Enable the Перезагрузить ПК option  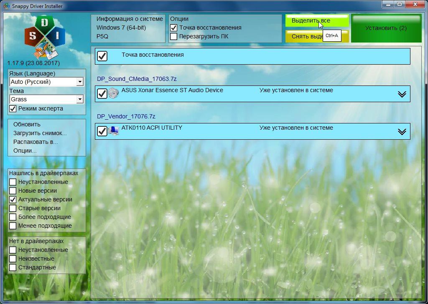pos(174,37)
